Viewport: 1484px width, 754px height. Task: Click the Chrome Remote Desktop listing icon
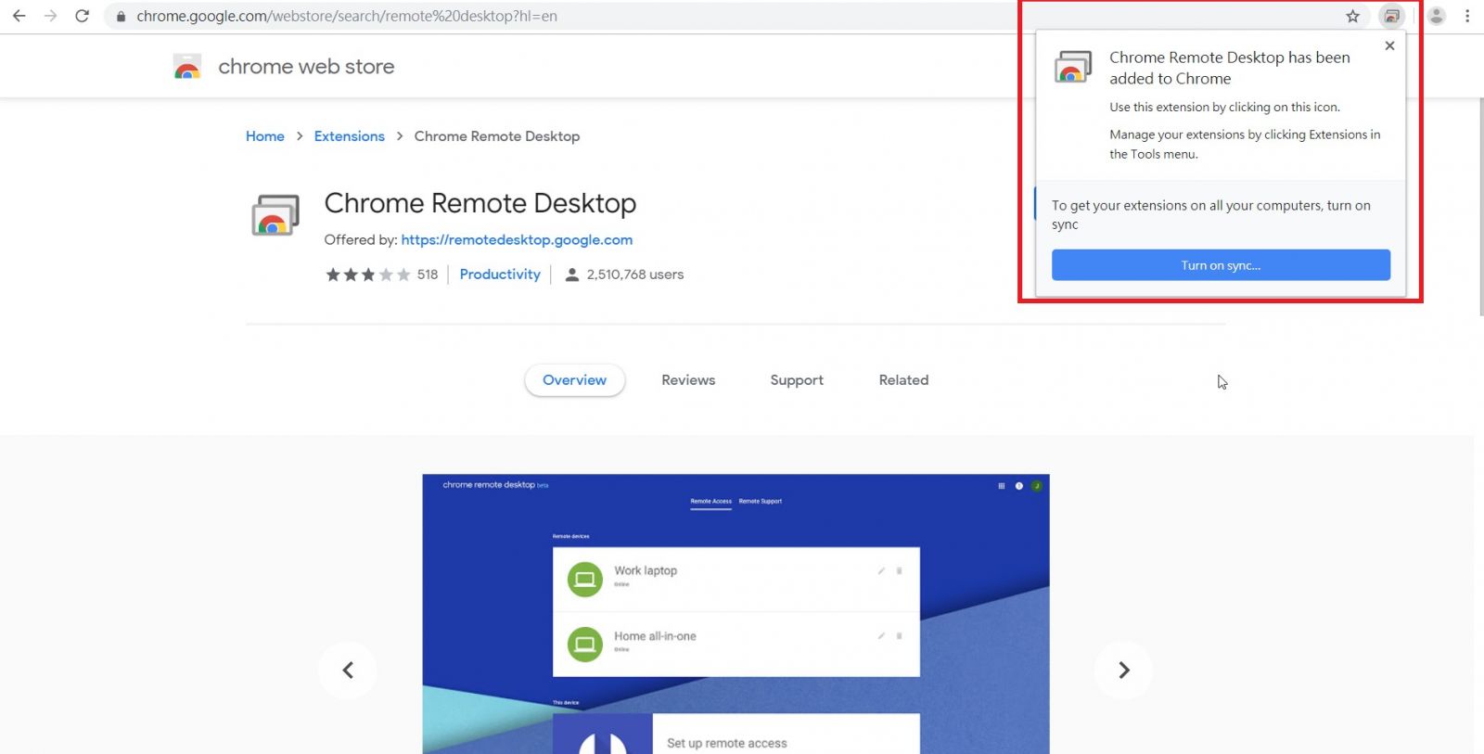coord(275,215)
